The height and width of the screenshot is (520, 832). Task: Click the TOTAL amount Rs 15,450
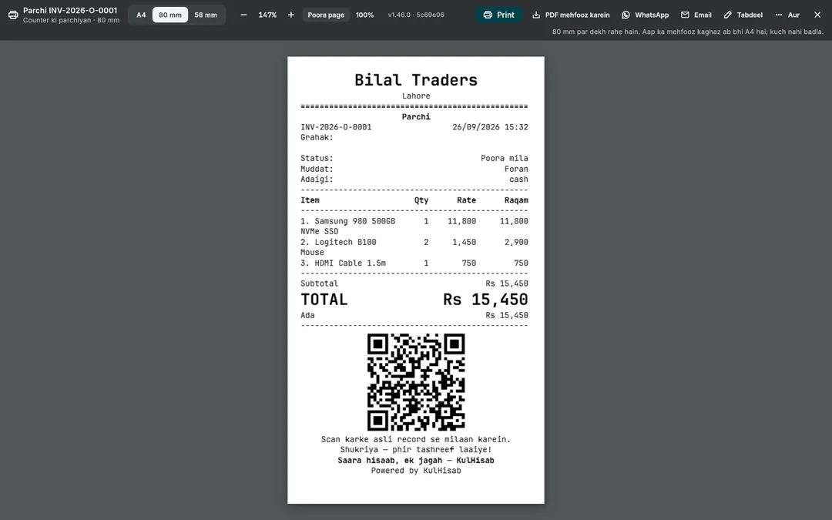click(485, 300)
